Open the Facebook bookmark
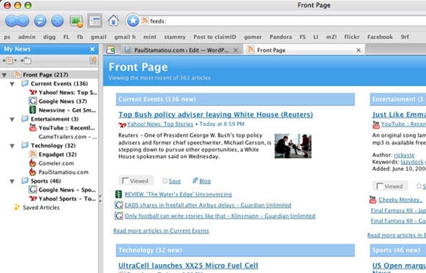 click(380, 36)
